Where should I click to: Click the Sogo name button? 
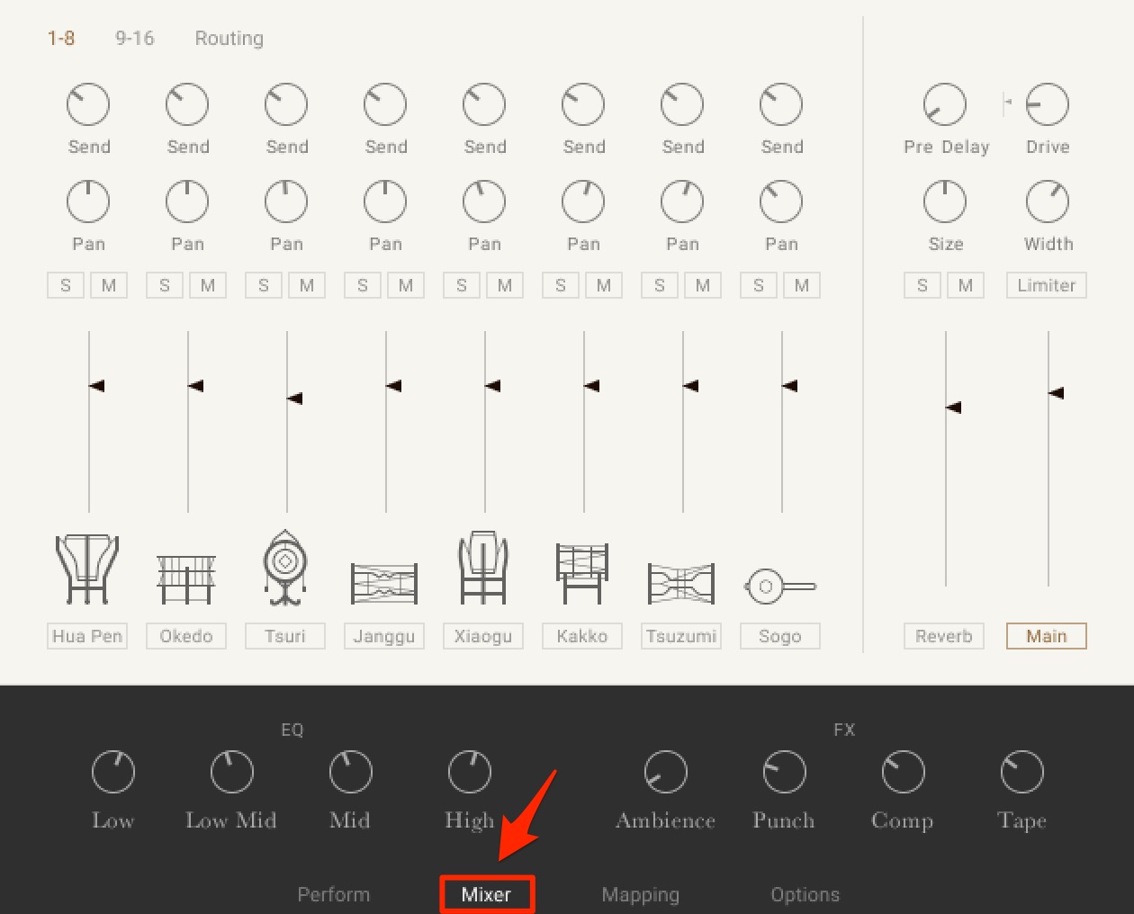pos(780,636)
